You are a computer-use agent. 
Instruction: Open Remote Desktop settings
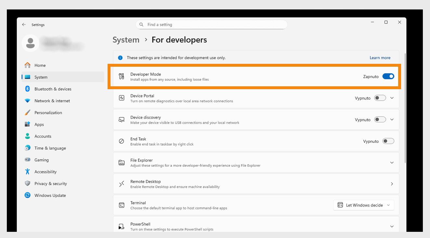(256, 184)
